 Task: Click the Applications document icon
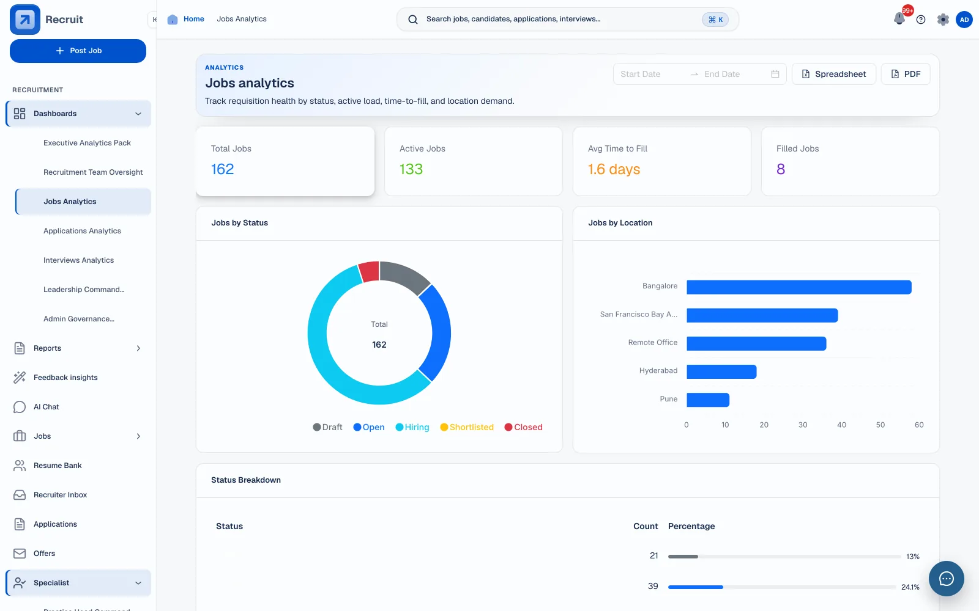point(20,524)
